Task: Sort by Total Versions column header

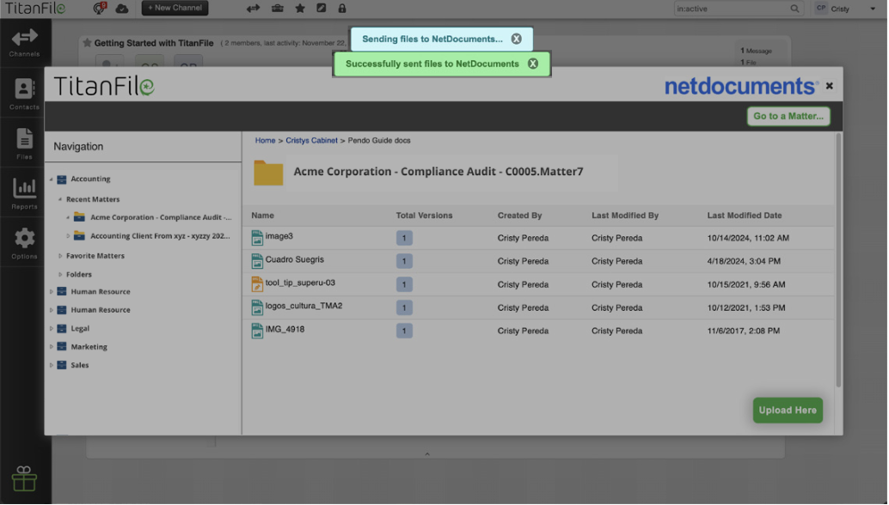Action: click(424, 216)
